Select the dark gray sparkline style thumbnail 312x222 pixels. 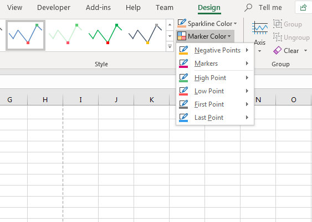[145, 35]
